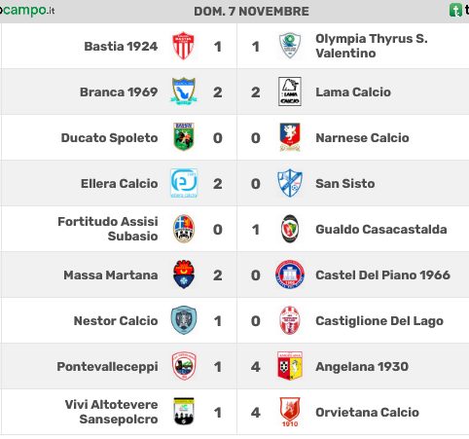Open the Branca 1969 team name

click(119, 92)
